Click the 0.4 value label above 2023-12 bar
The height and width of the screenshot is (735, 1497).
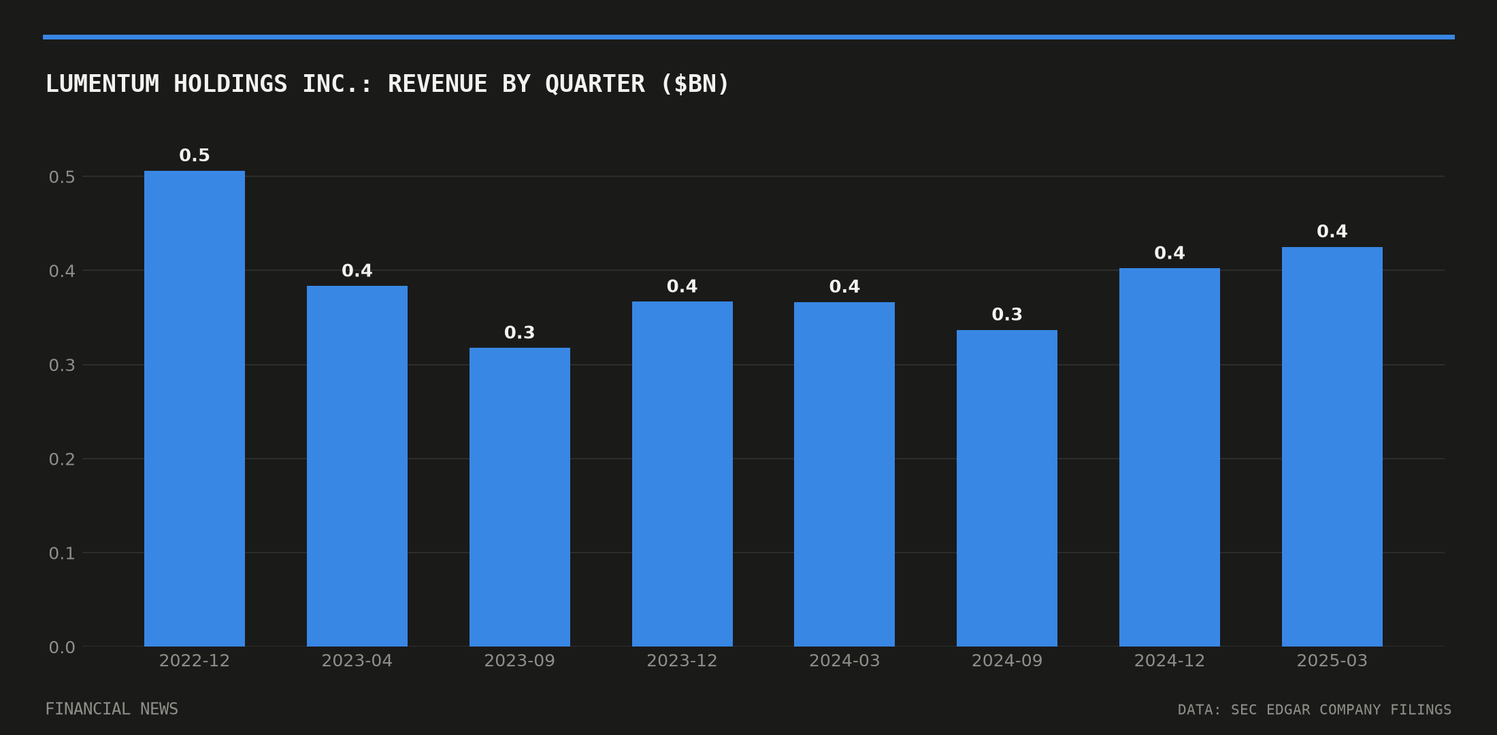click(x=682, y=287)
